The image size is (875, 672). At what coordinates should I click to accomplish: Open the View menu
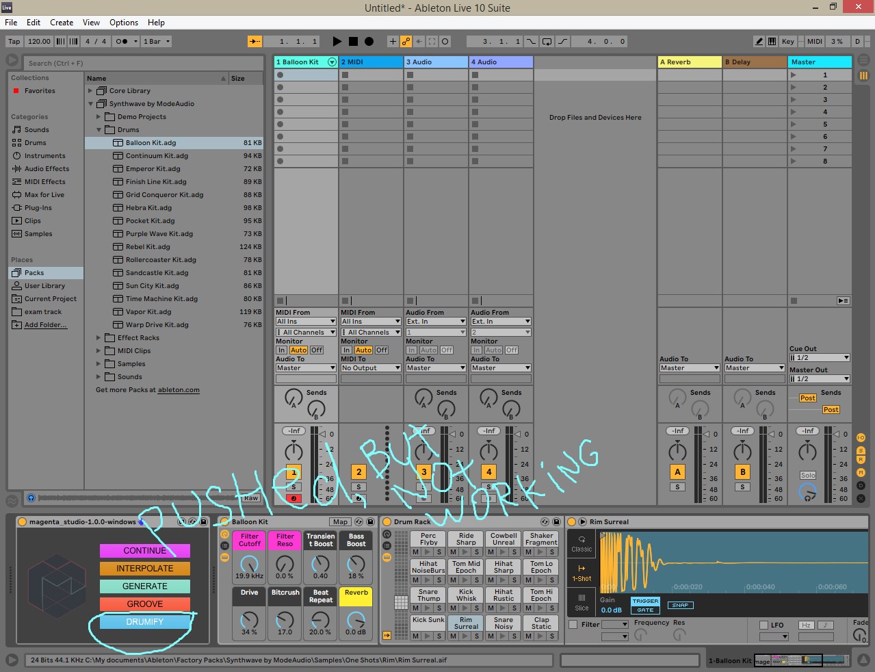point(91,22)
